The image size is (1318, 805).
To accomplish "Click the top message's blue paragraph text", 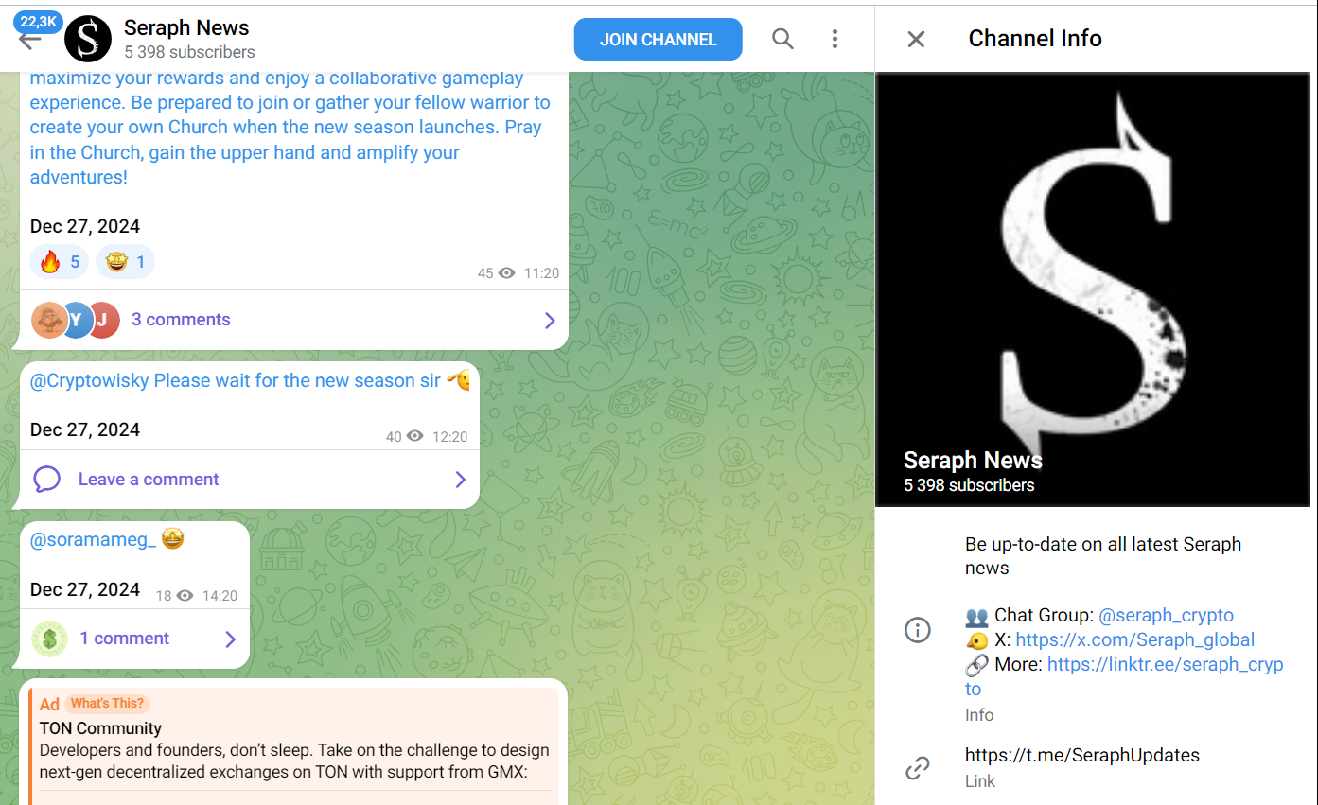I will tap(290, 128).
